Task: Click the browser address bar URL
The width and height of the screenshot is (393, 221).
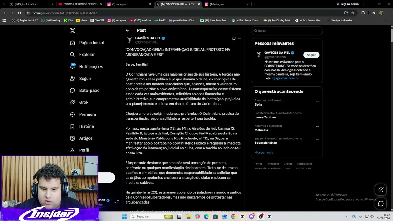Action: click(x=64, y=13)
